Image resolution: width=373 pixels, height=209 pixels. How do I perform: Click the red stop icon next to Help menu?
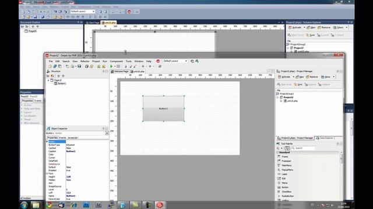tap(158, 61)
